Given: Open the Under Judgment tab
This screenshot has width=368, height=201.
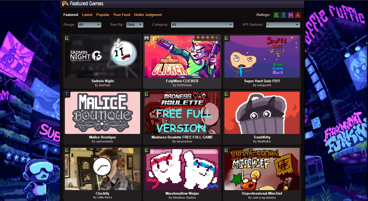Looking at the screenshot, I should (148, 15).
